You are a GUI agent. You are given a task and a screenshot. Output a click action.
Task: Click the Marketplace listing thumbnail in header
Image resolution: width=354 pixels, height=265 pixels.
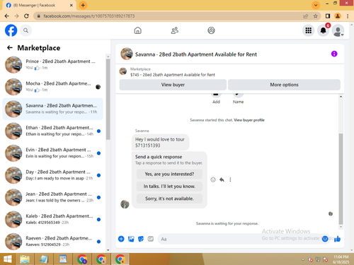point(123,71)
